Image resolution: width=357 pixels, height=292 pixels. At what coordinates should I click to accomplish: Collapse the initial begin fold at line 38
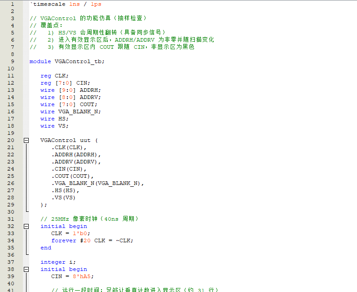(x=26, y=269)
